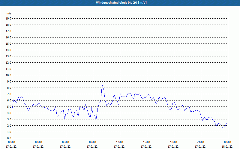Select the "16,0" y-axis label
Image resolution: width=240 pixels, height=150 pixels.
8,37
